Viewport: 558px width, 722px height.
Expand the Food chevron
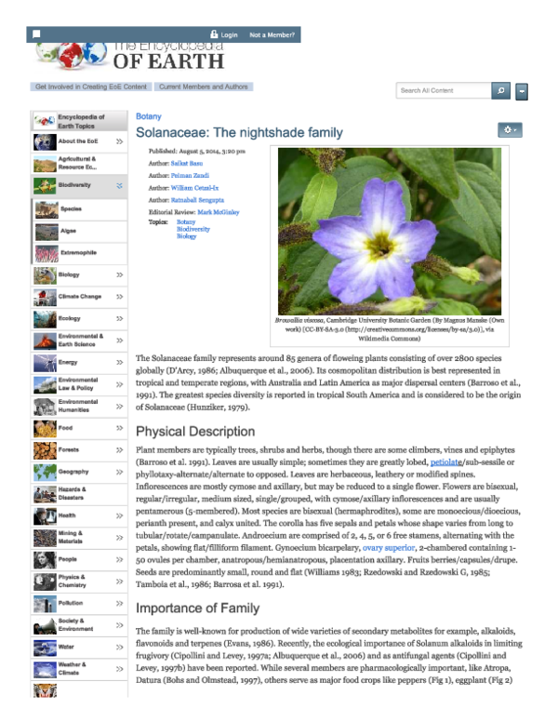coord(120,428)
